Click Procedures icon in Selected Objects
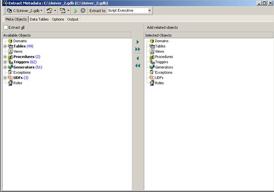The height and width of the screenshot is (192, 274). [x=152, y=57]
